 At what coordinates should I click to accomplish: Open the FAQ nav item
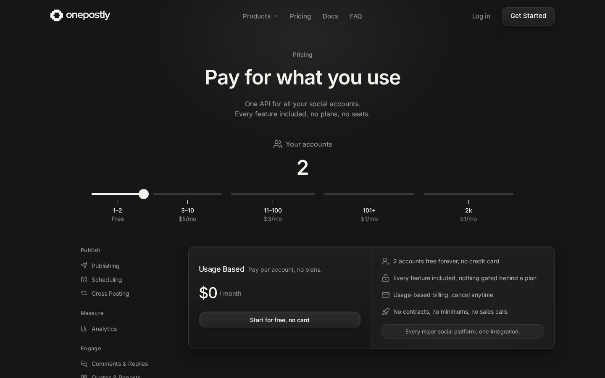pos(356,16)
